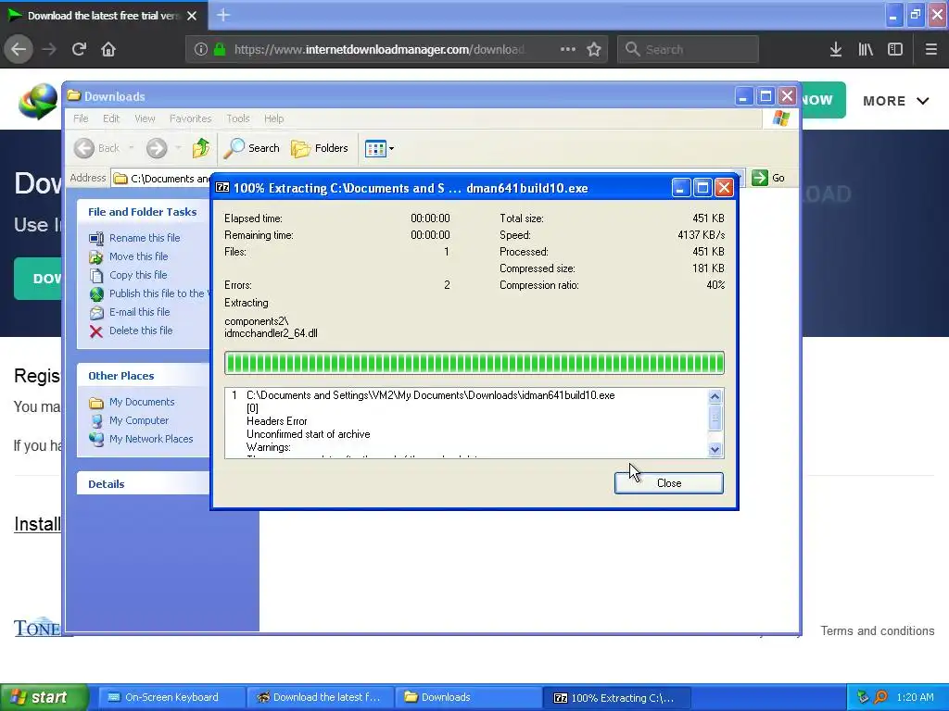Open Firefox library icon

(x=866, y=49)
